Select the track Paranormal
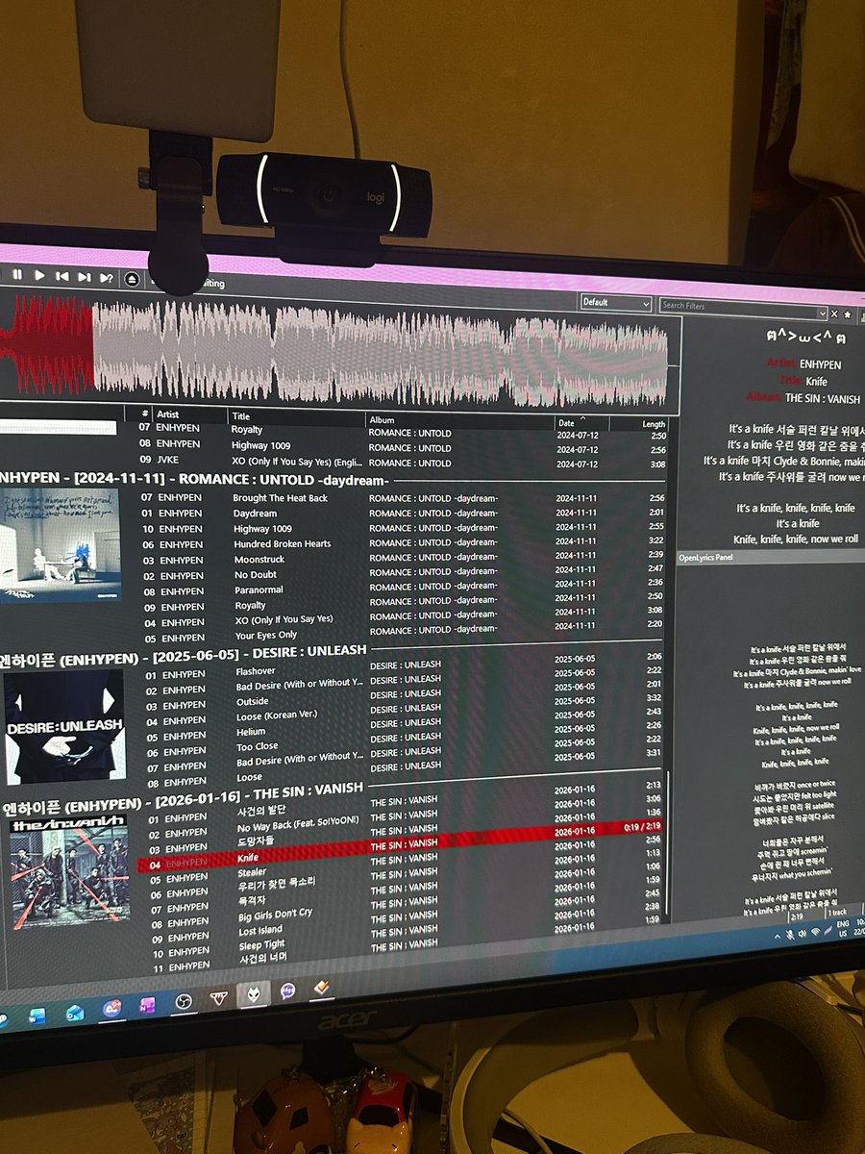This screenshot has height=1154, width=865. [259, 590]
